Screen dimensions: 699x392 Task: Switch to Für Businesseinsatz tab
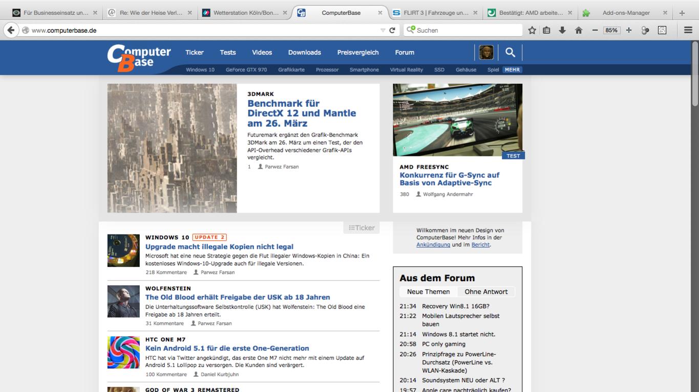(55, 13)
